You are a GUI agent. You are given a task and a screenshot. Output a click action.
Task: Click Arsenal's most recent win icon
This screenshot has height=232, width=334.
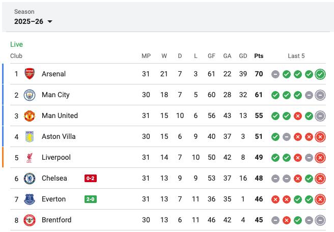tap(320, 74)
